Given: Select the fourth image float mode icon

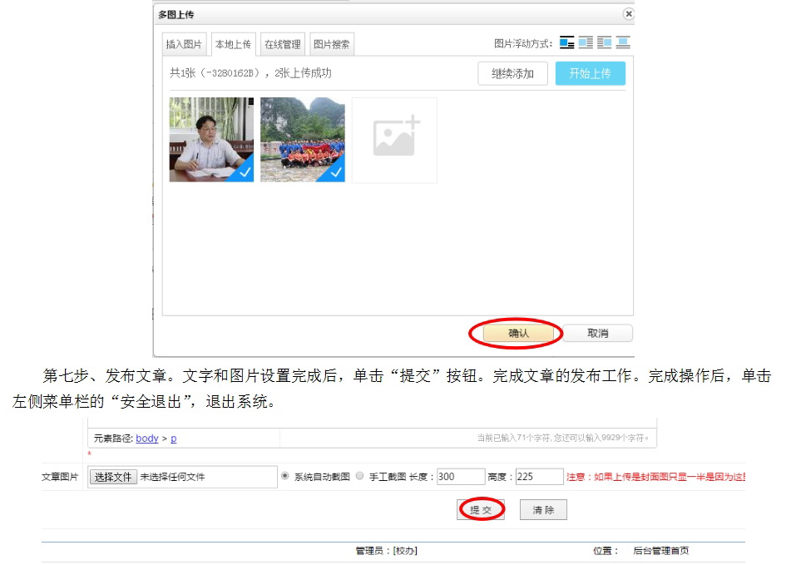Looking at the screenshot, I should (623, 43).
